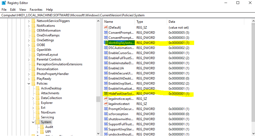The width and height of the screenshot is (255, 136).
Task: Click the folder icon for Policies key
Action: click(x=33, y=84)
